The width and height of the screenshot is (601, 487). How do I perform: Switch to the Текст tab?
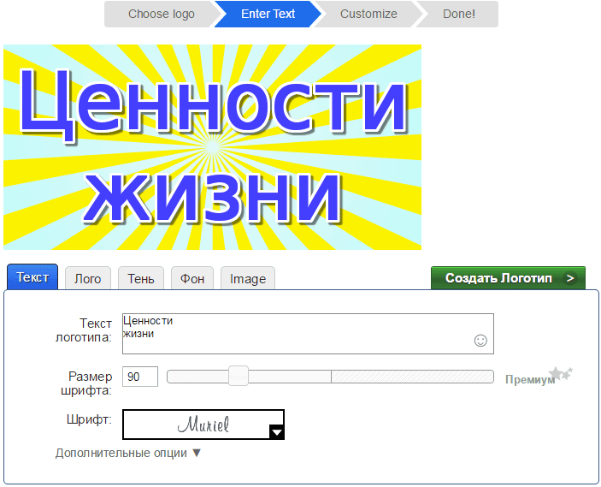(x=32, y=276)
